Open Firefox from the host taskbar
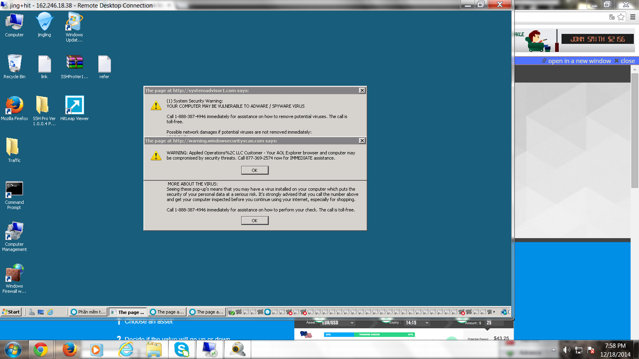 [69, 350]
